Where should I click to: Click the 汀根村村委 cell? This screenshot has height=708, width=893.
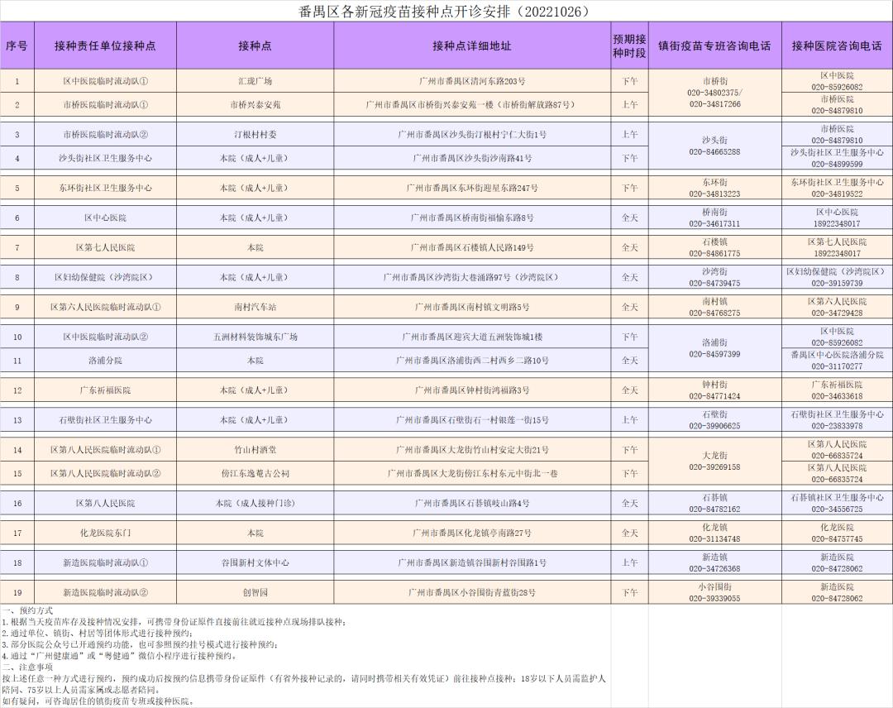coord(255,135)
